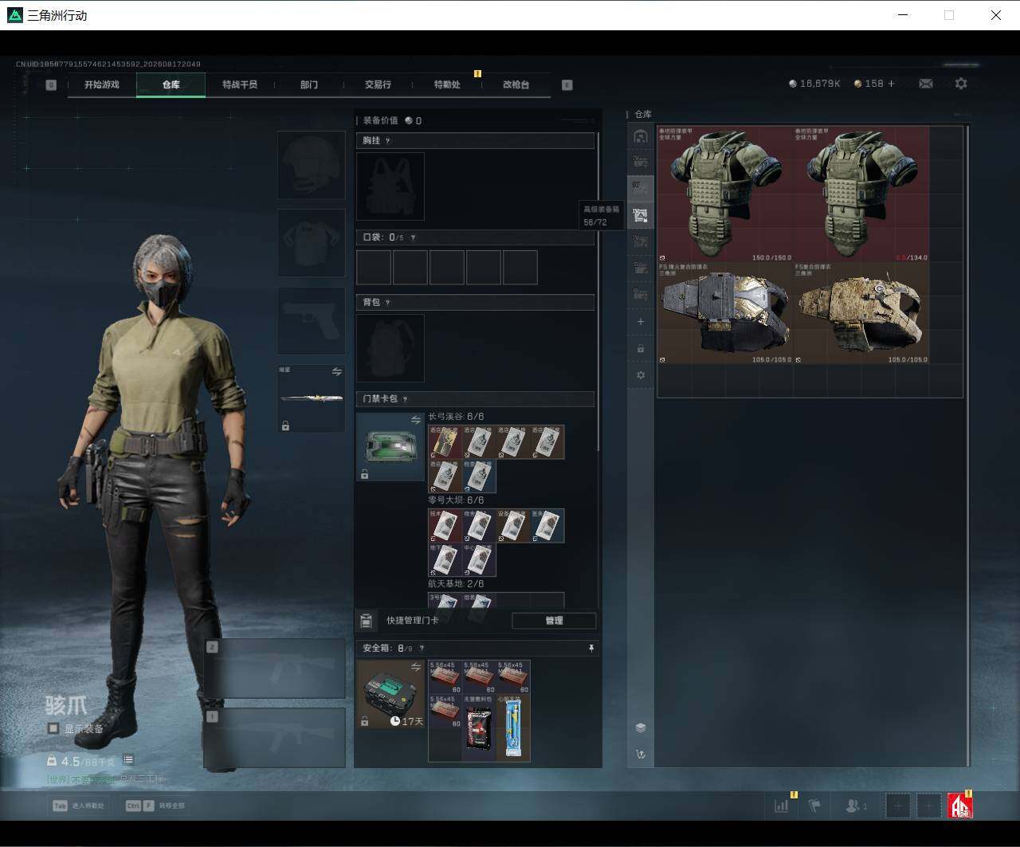
Task: Select the dark grey FS plate armor
Action: [725, 313]
